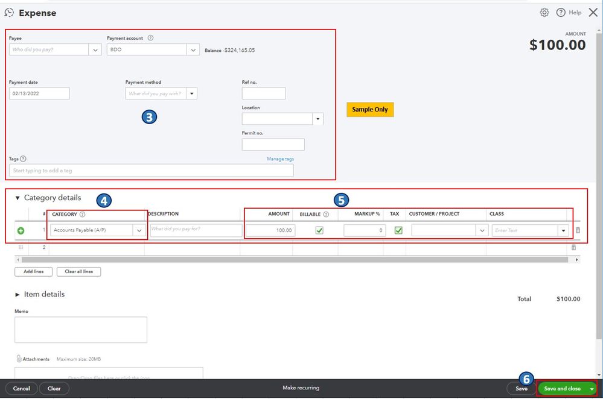Screen dimensions: 603x399
Task: Click the Manage tags link
Action: (x=280, y=159)
